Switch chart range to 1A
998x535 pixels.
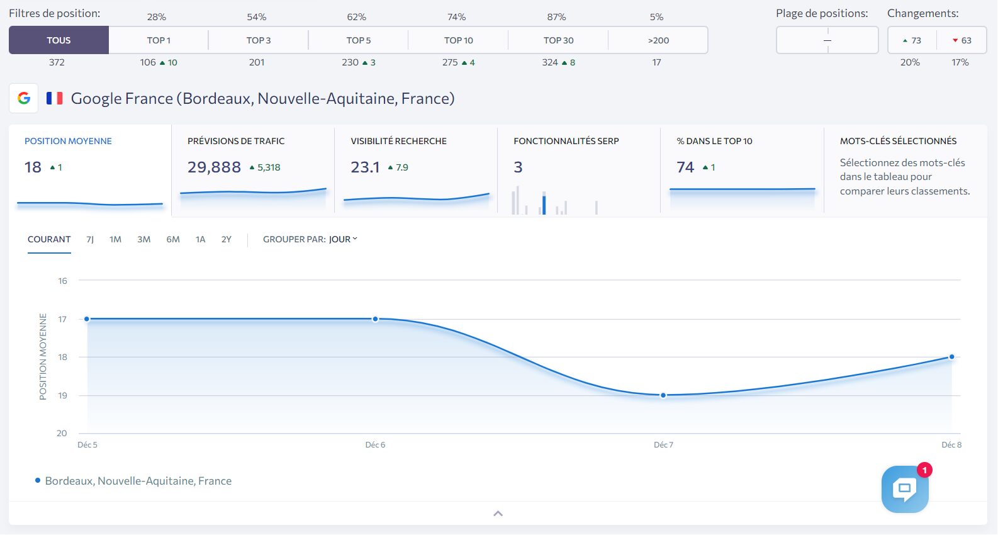200,240
